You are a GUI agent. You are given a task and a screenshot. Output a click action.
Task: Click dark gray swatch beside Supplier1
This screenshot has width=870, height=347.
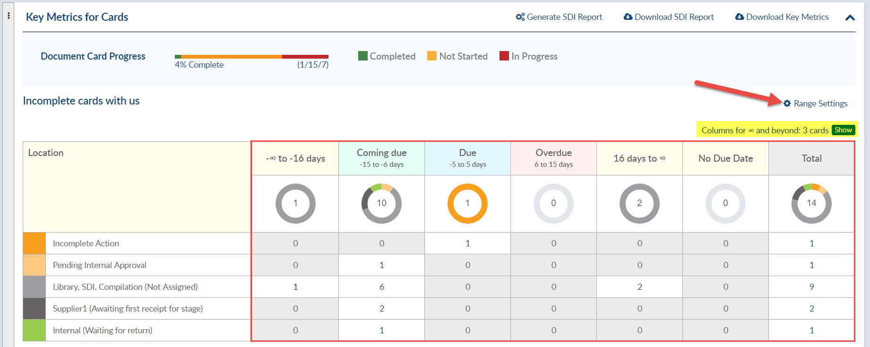coord(34,309)
